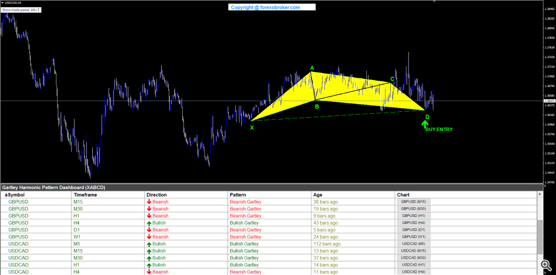Image resolution: width=556 pixels, height=275 pixels.
Task: Open the GBPUSD (D1) chart button
Action: (x=414, y=230)
